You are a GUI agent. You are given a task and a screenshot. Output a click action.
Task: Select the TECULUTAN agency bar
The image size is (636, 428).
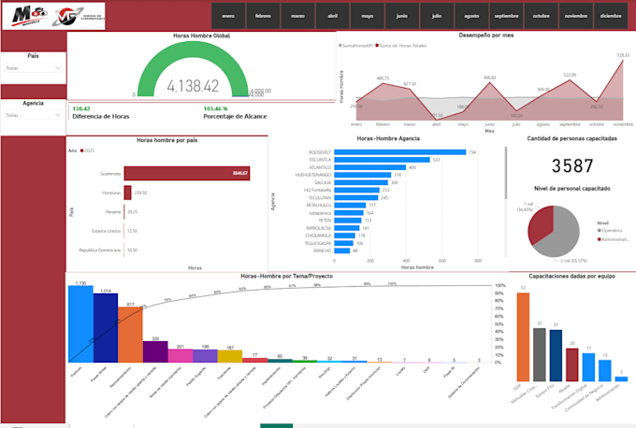(356, 198)
